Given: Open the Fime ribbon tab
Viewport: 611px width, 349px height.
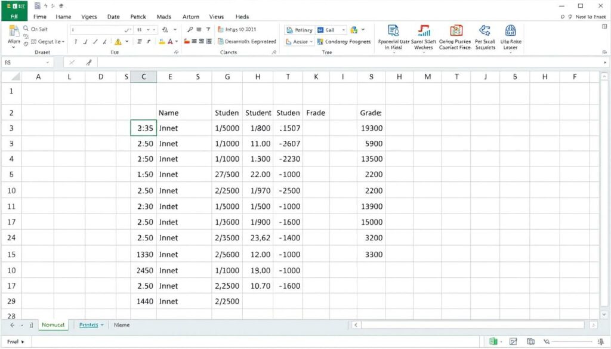Looking at the screenshot, I should tap(40, 17).
